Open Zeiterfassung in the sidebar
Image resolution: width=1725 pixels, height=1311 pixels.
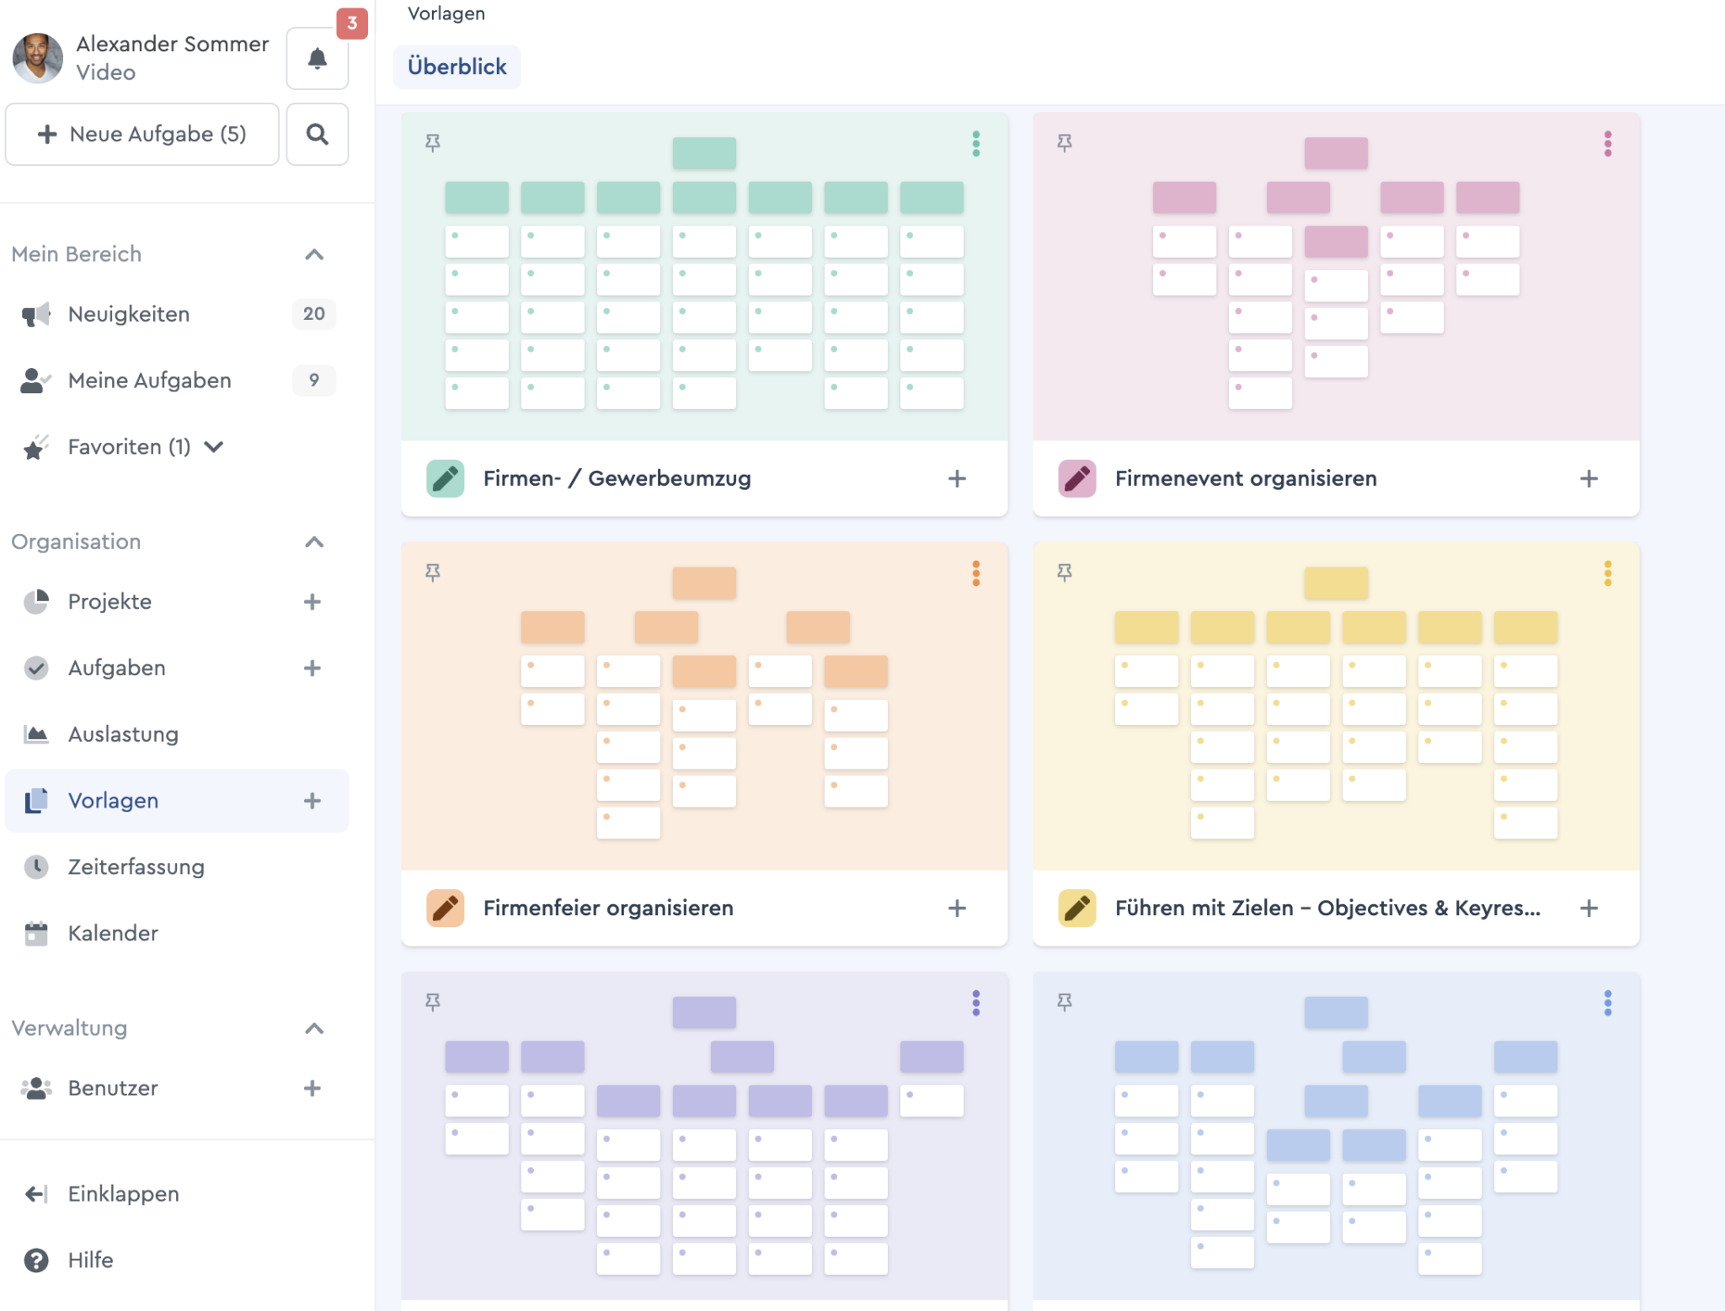[x=136, y=866]
